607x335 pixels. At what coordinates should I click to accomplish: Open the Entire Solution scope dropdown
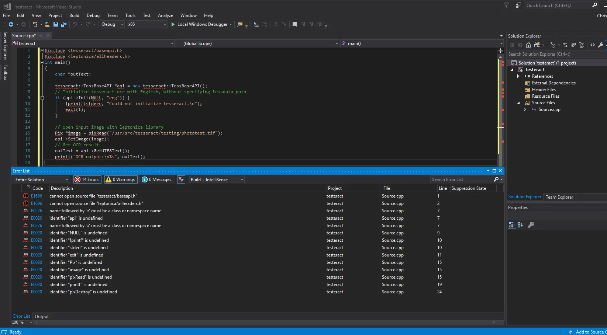(x=41, y=179)
